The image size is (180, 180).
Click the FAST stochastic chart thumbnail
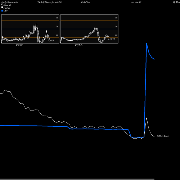[30, 29]
